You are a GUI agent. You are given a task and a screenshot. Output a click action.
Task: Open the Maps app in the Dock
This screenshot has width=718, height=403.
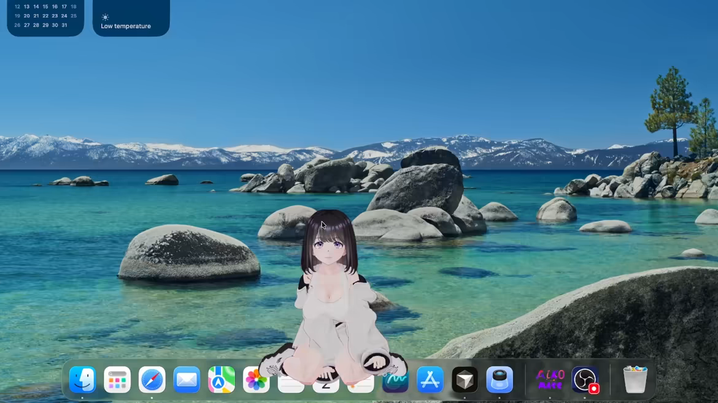coord(222,379)
